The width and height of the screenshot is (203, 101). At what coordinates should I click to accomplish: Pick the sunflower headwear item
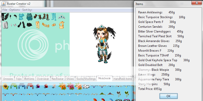[x=5, y=87]
